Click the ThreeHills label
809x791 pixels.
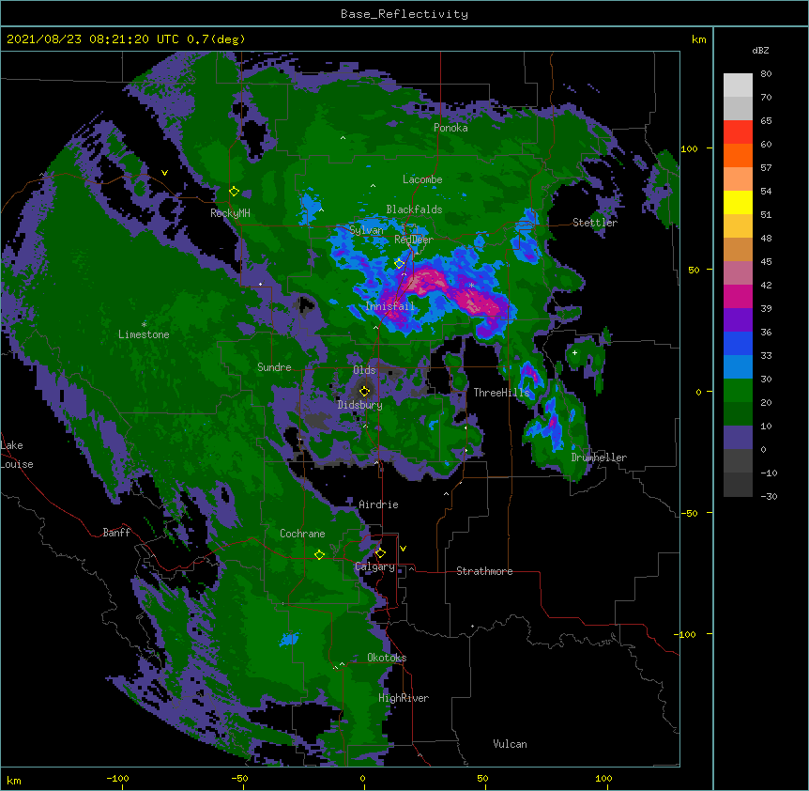[x=501, y=393]
